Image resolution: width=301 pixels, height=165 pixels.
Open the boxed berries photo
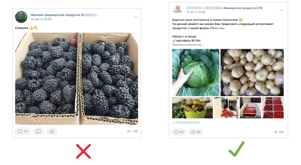(x=272, y=108)
